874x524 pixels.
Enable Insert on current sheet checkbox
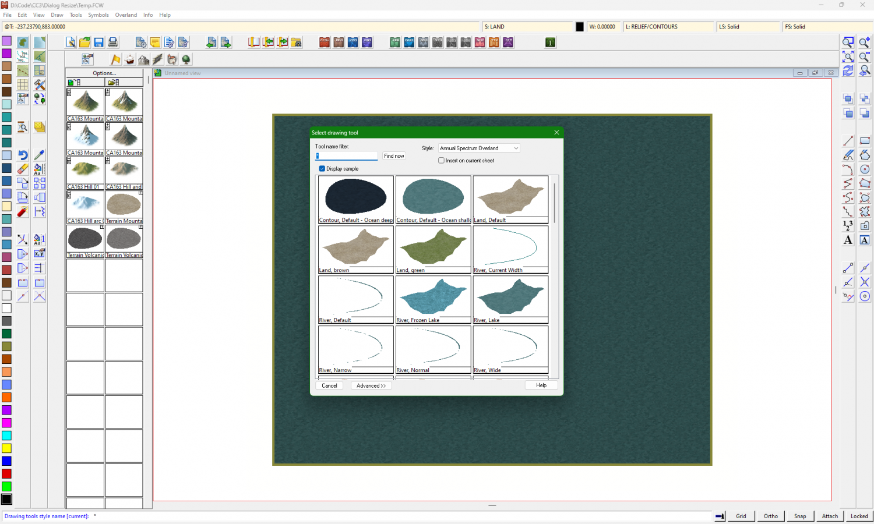click(x=442, y=161)
